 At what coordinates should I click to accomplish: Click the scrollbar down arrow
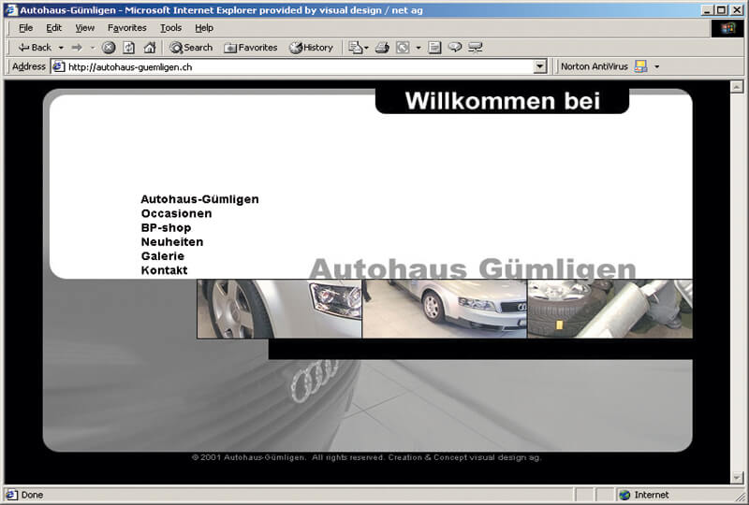pos(737,477)
